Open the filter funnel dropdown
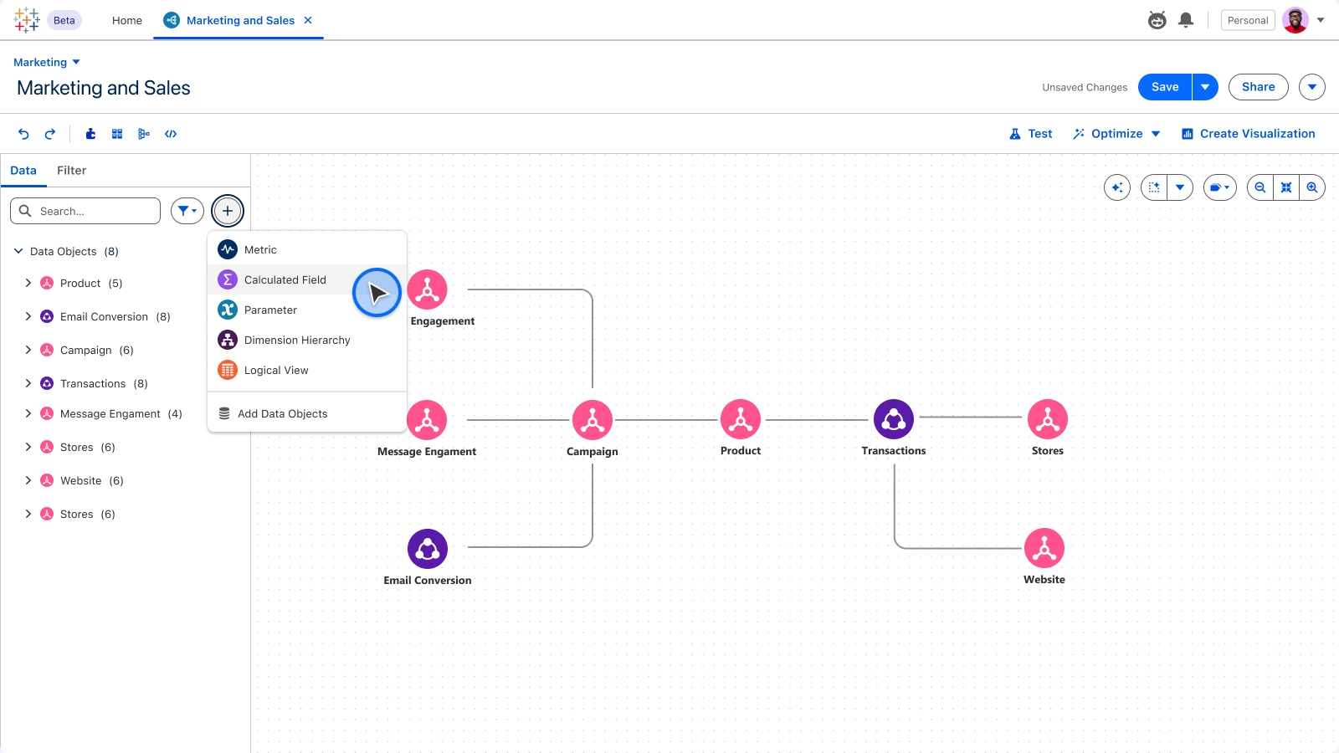The height and width of the screenshot is (753, 1339). [187, 211]
